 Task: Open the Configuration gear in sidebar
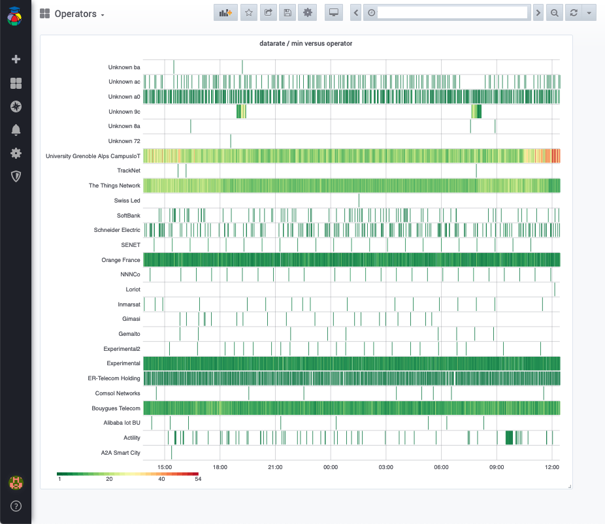(16, 153)
